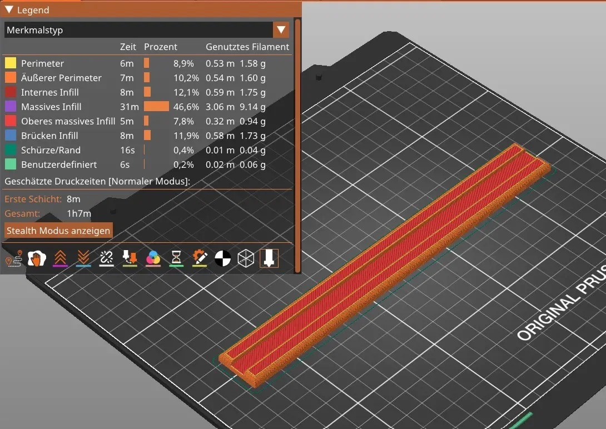Click the 9.14 g filament weight value

(x=253, y=107)
